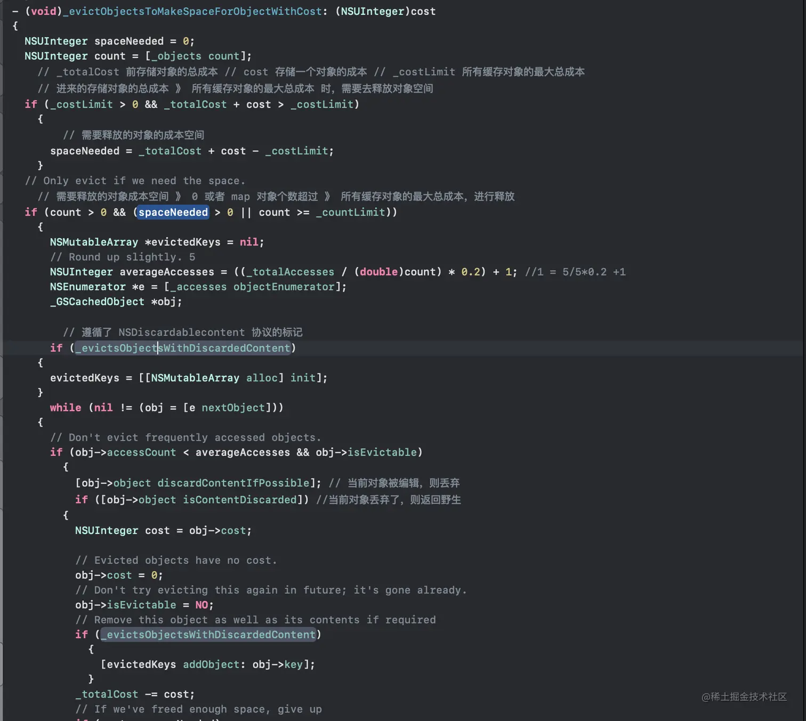Click the 'accessCount' member in the if condition
806x721 pixels.
[x=141, y=452]
